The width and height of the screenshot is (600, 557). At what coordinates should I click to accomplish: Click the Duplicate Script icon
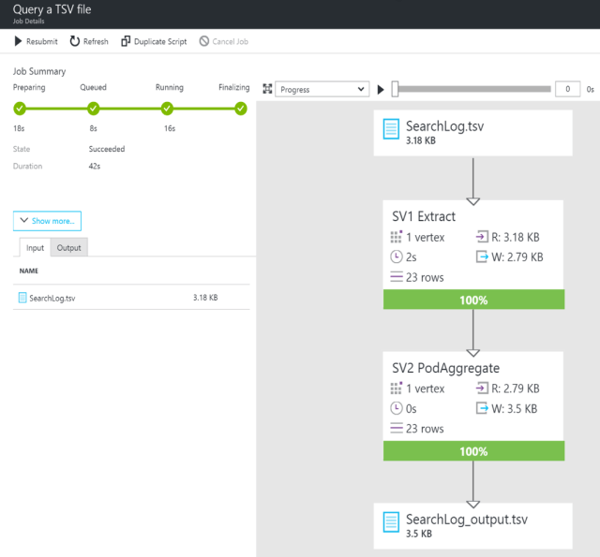(x=126, y=41)
